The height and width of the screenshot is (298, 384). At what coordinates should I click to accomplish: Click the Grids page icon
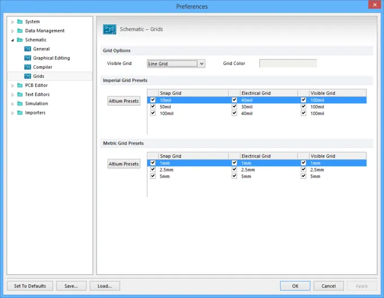28,76
